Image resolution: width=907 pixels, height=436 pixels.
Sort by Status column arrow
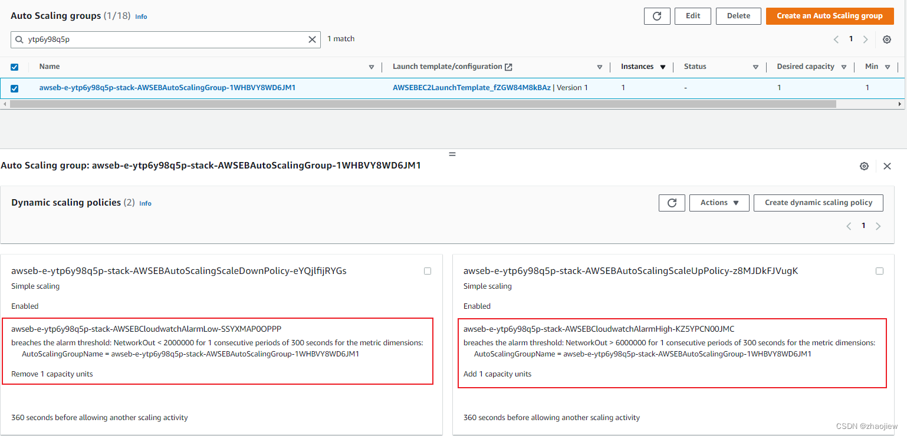(x=755, y=67)
